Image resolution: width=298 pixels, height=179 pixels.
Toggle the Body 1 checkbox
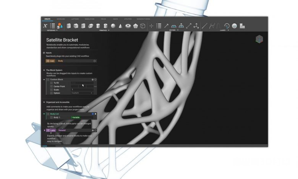51,117
